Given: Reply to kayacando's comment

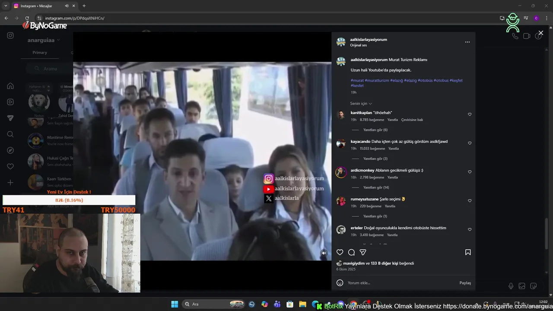Looking at the screenshot, I should click(x=394, y=149).
